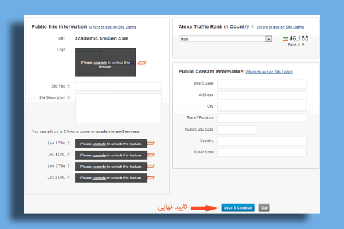Click the Iran flag icon by rank

(x=284, y=38)
